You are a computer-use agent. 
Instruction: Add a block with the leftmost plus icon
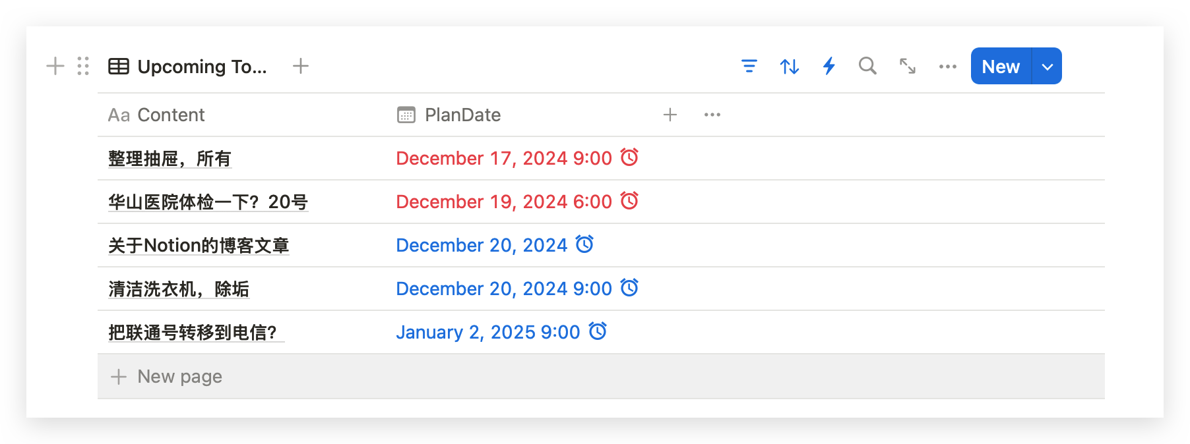point(55,66)
